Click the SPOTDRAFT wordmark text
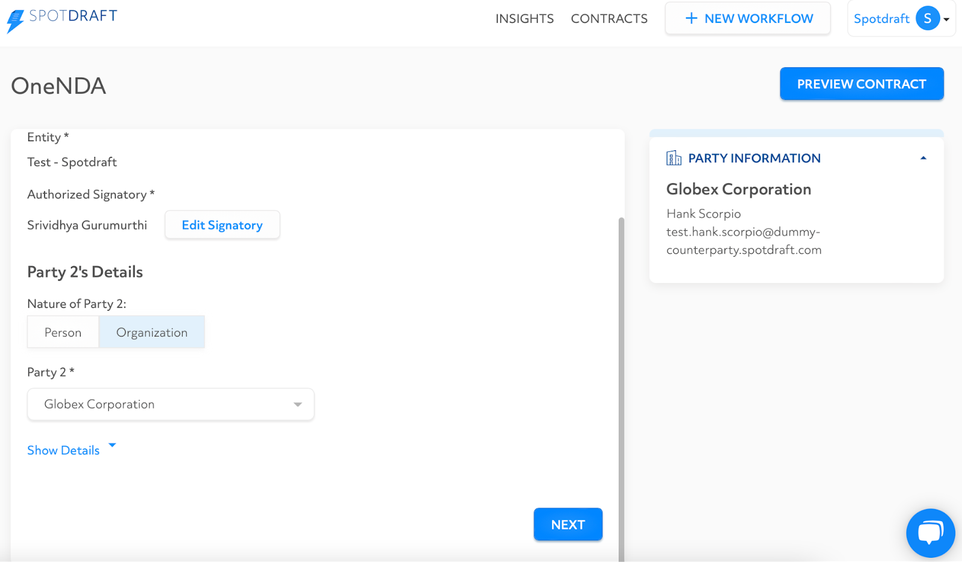962x562 pixels. pos(73,16)
